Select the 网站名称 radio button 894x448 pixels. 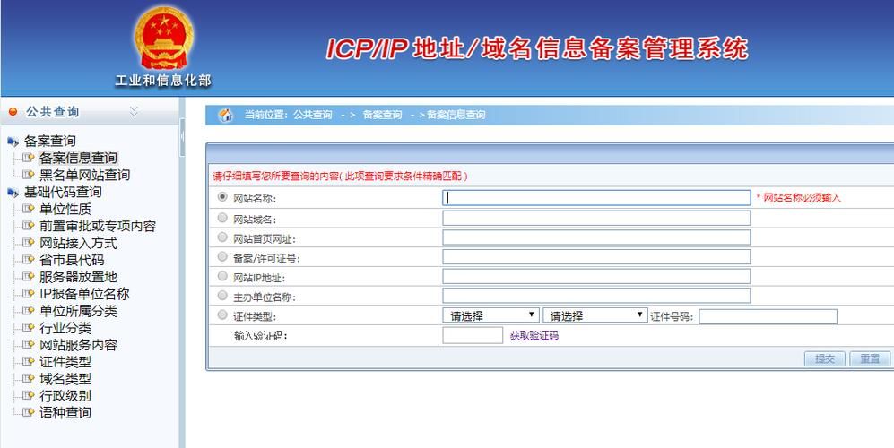(222, 196)
